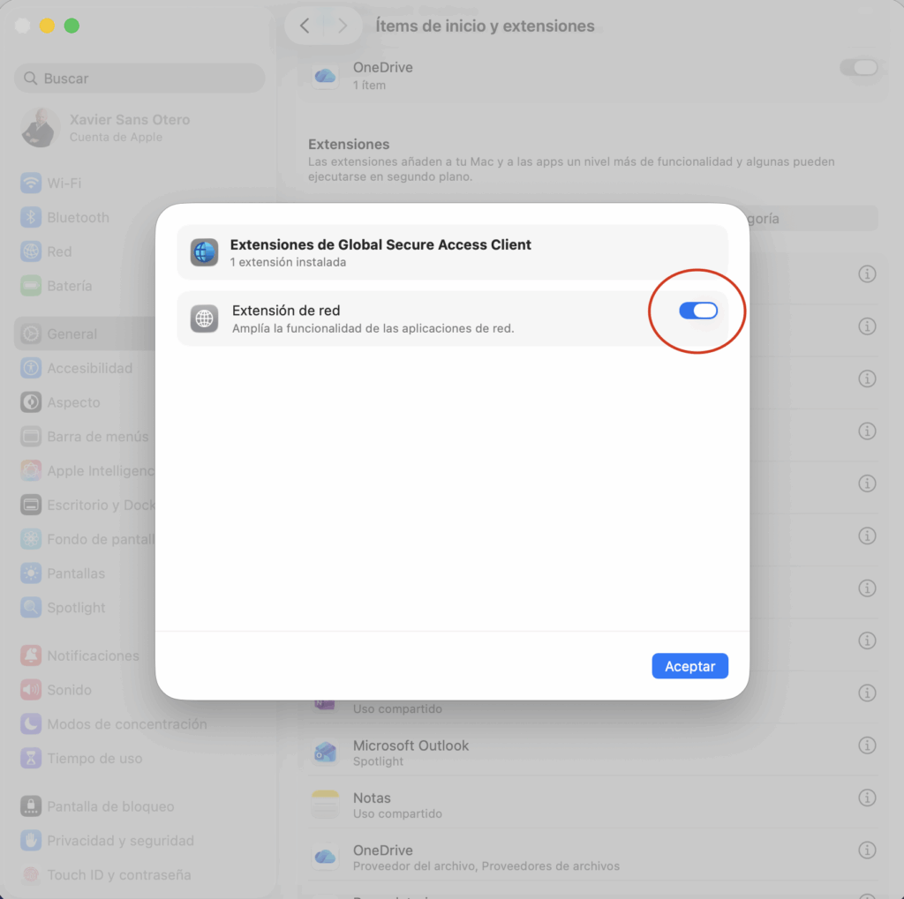The width and height of the screenshot is (904, 899).
Task: Open Notificaciones settings pane
Action: [x=93, y=656]
